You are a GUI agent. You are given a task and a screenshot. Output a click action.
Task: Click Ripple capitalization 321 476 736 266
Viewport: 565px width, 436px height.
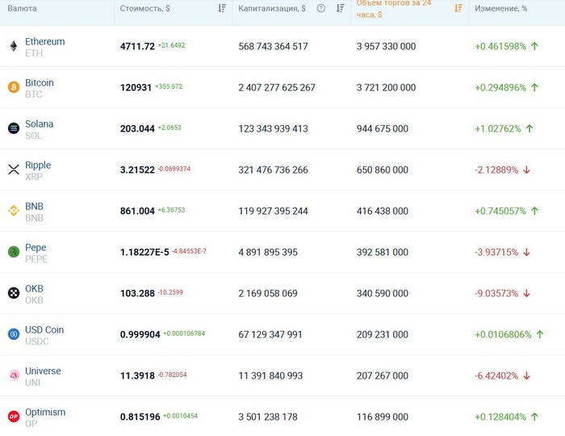tap(273, 170)
